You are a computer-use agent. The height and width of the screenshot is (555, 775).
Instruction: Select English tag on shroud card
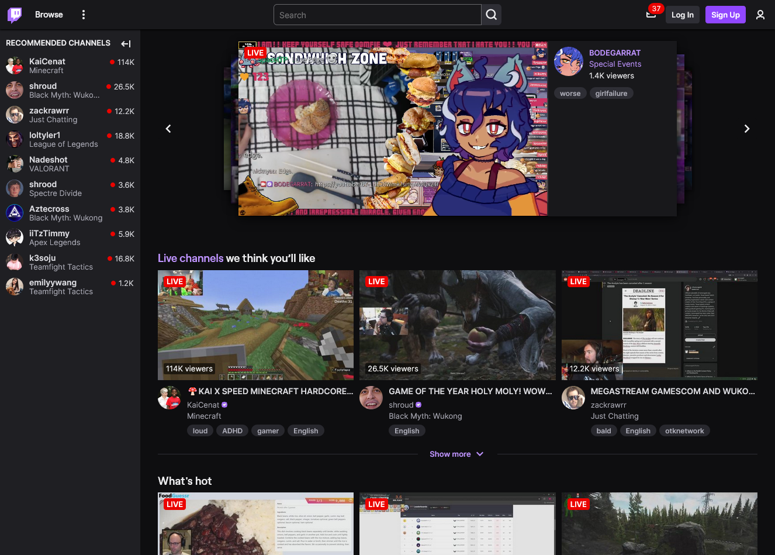coord(407,431)
